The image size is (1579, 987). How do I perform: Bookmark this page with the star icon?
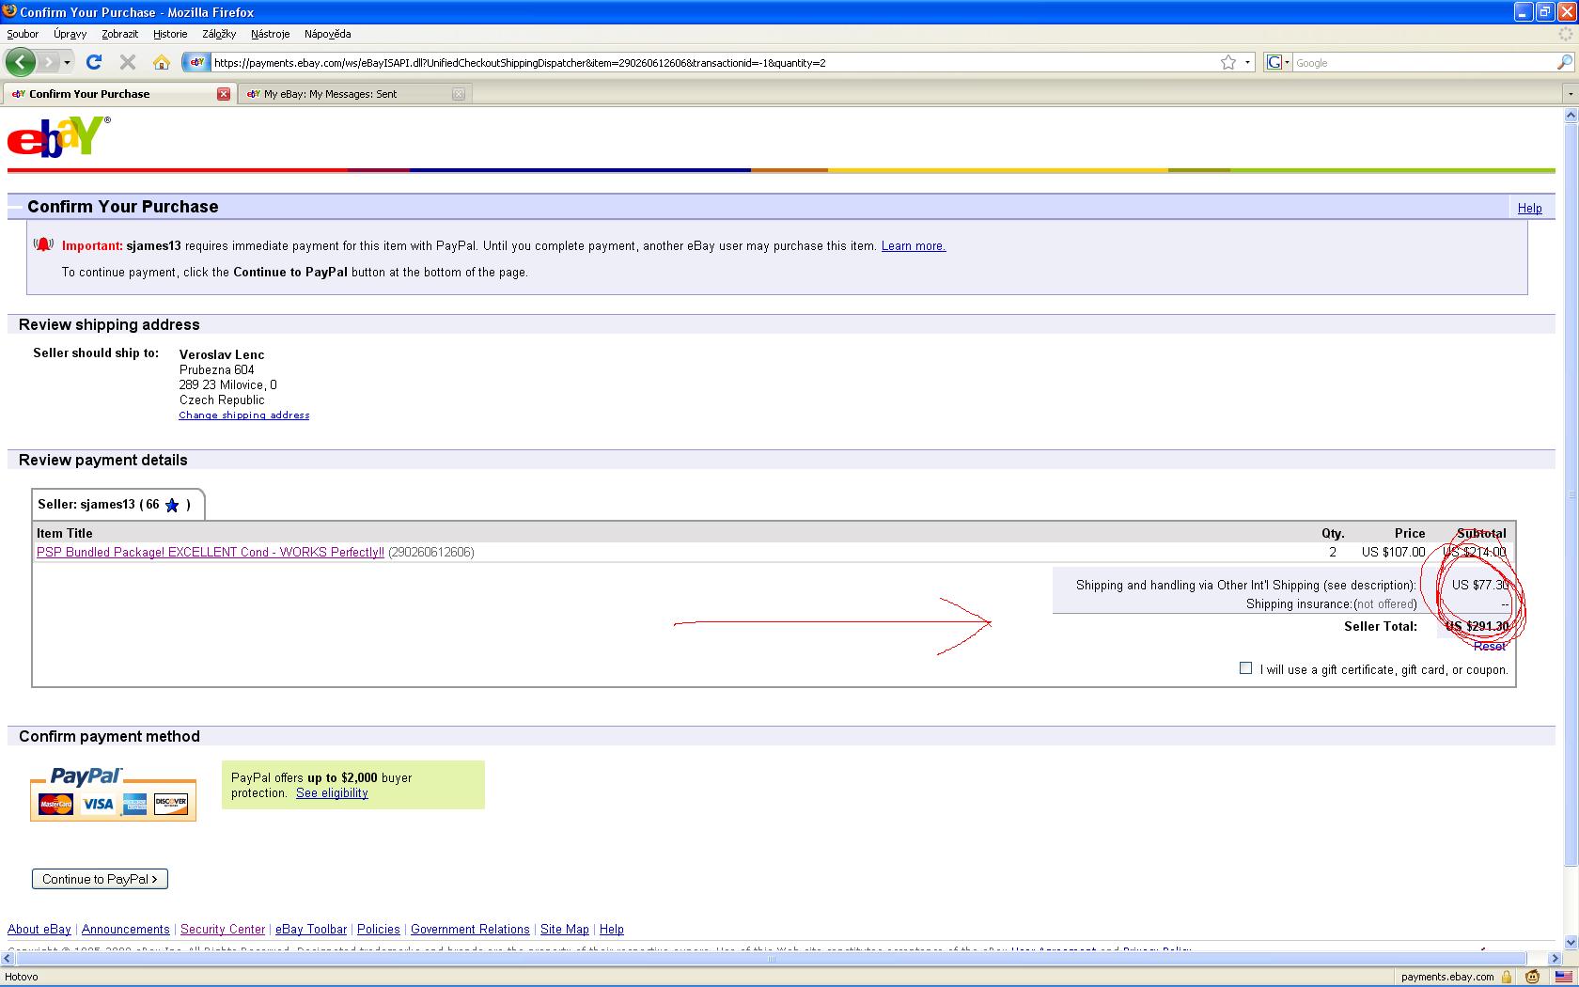(1228, 62)
